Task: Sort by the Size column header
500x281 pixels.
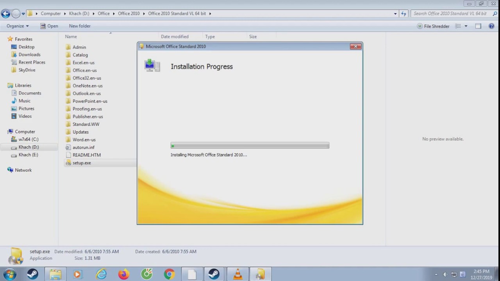Action: (253, 37)
